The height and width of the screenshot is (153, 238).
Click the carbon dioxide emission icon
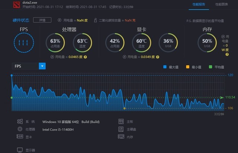pyautogui.click(x=95, y=20)
